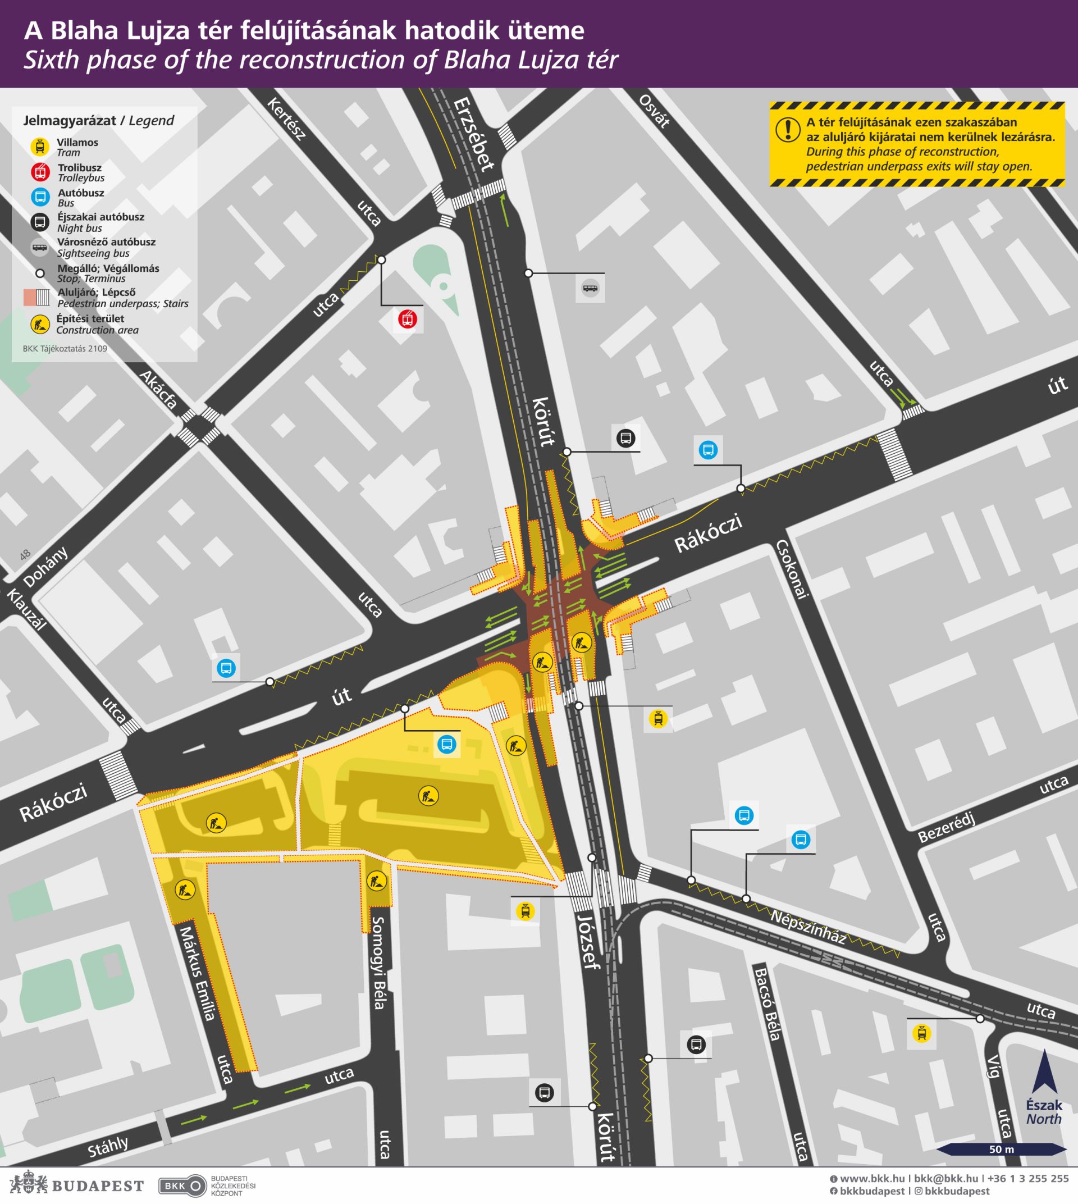
Task: Click the Éjszakai autóbusz night bus legend icon
Action: [x=40, y=221]
